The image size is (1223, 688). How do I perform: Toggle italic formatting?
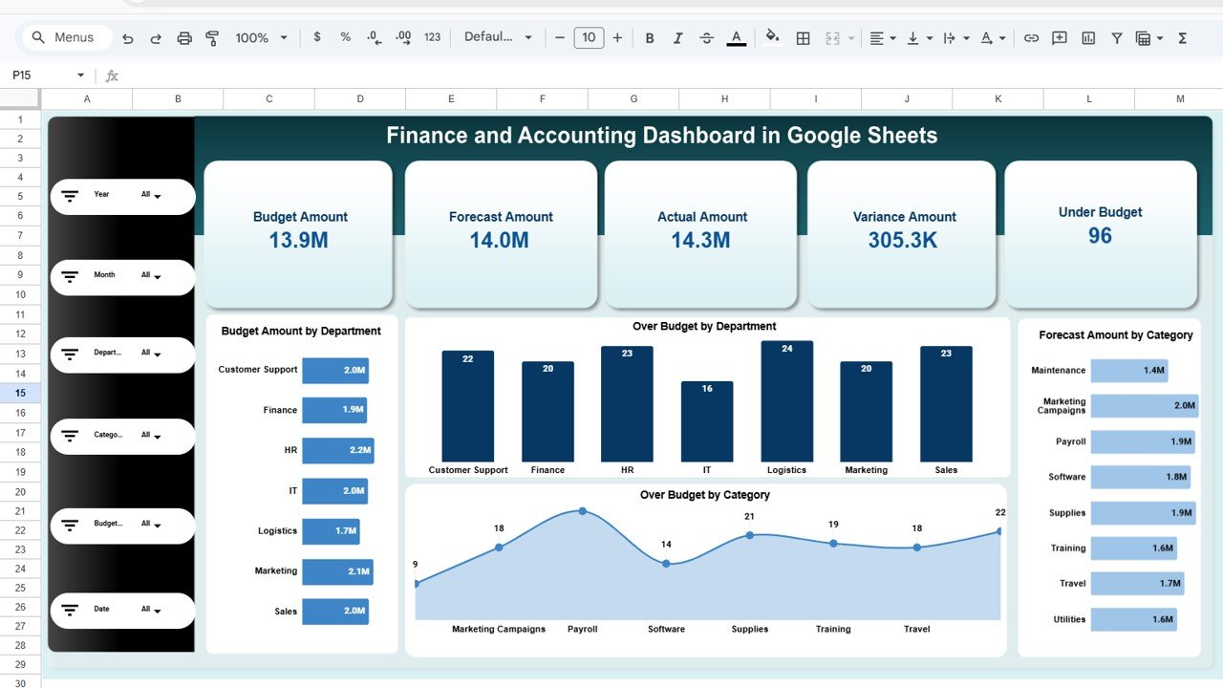[x=678, y=38]
